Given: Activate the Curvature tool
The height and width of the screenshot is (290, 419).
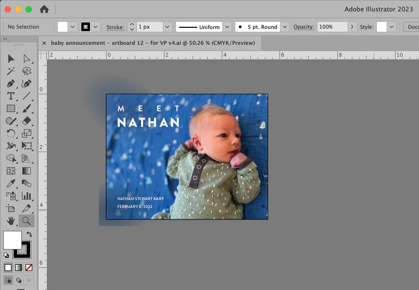Looking at the screenshot, I should coord(27,84).
